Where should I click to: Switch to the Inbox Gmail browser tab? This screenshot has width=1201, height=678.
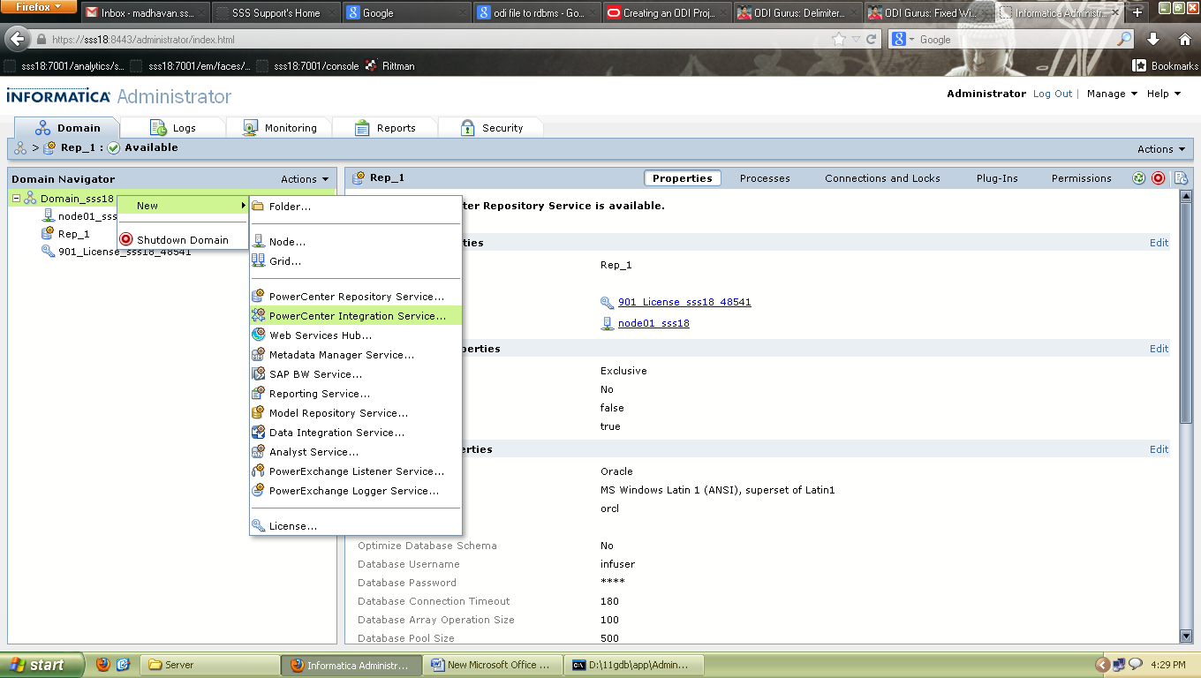pyautogui.click(x=145, y=13)
